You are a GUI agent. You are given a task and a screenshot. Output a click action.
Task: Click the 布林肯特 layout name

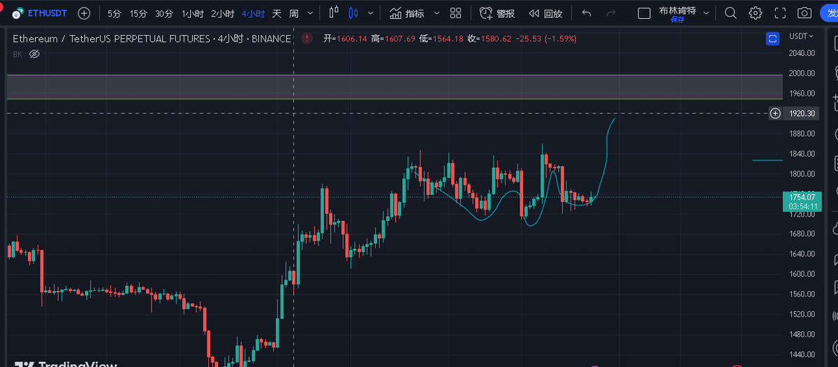click(677, 10)
